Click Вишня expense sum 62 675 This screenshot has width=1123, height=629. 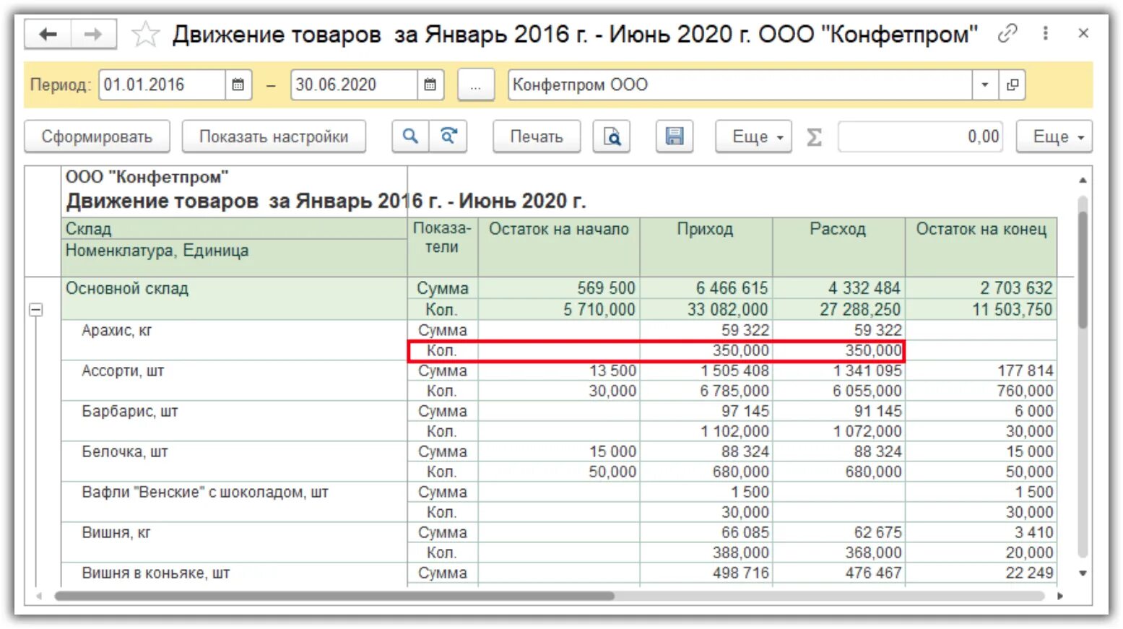(x=838, y=532)
